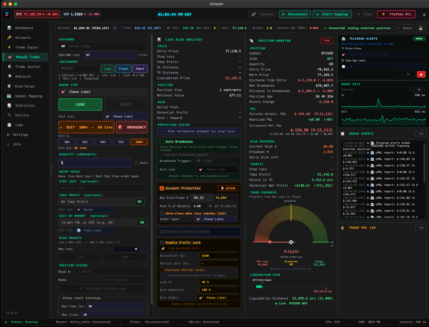Viewport: 429px width, 327px height.
Task: Enable the Profit Lock checkbox
Action: point(162,243)
